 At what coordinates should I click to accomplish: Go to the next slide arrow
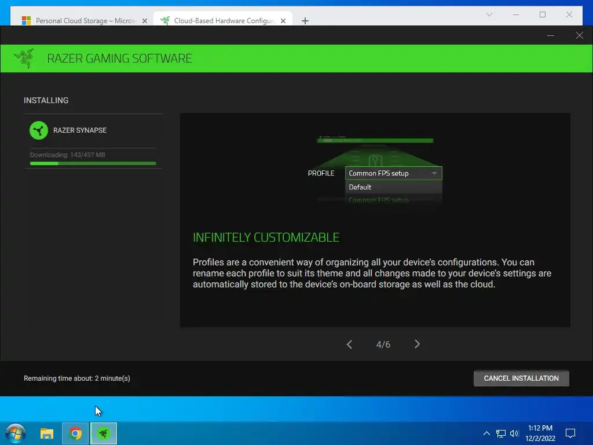pos(417,344)
